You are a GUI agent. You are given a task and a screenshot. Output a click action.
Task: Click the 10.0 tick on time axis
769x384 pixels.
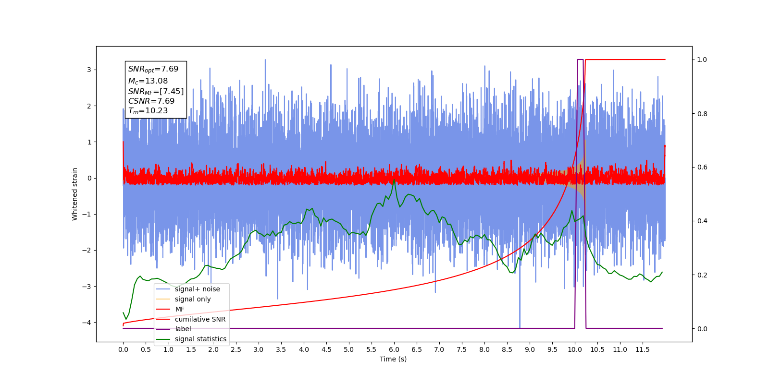pos(575,349)
